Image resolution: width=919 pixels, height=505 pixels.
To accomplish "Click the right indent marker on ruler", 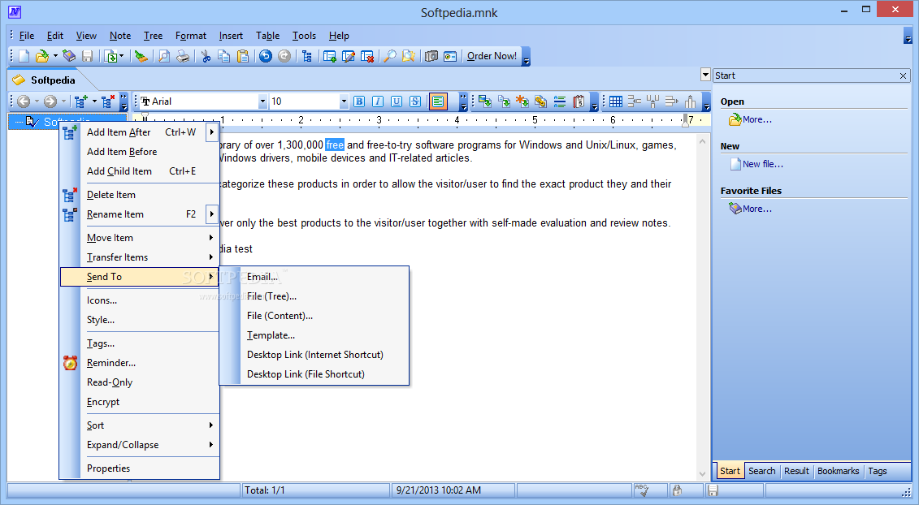I will click(x=684, y=121).
